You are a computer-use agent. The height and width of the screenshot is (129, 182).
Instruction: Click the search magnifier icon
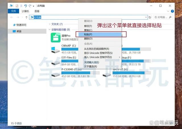point(170,17)
